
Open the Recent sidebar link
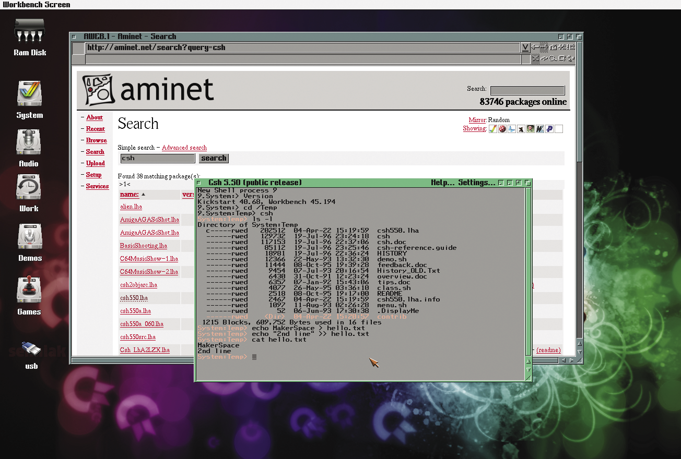96,129
